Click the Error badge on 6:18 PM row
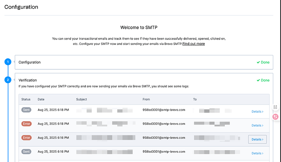This screenshot has height=162, width=281. coord(26,124)
